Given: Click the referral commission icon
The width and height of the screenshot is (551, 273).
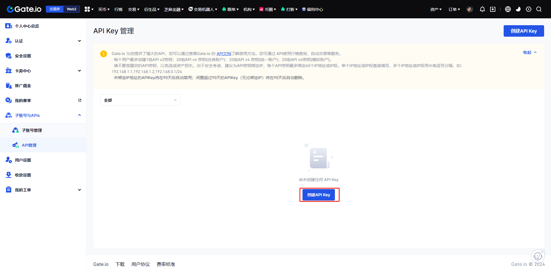Looking at the screenshot, I should 9,86.
